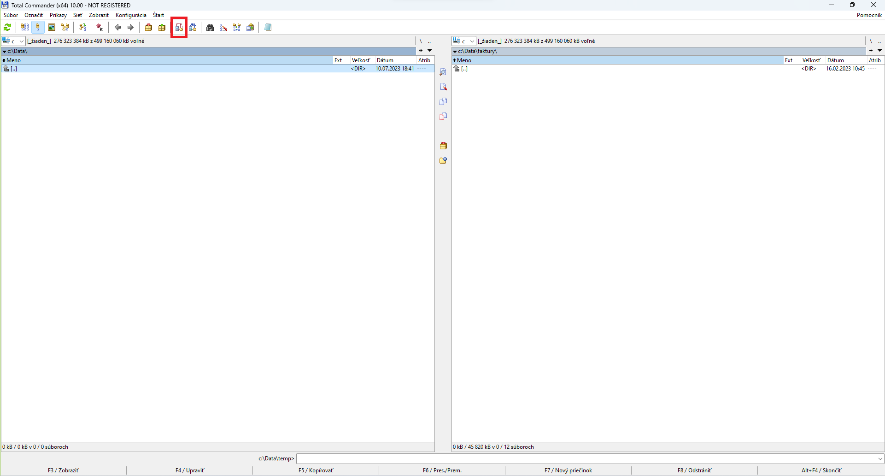Viewport: 885px width, 476px height.
Task: Open the right panel drive dropdown
Action: (464, 41)
